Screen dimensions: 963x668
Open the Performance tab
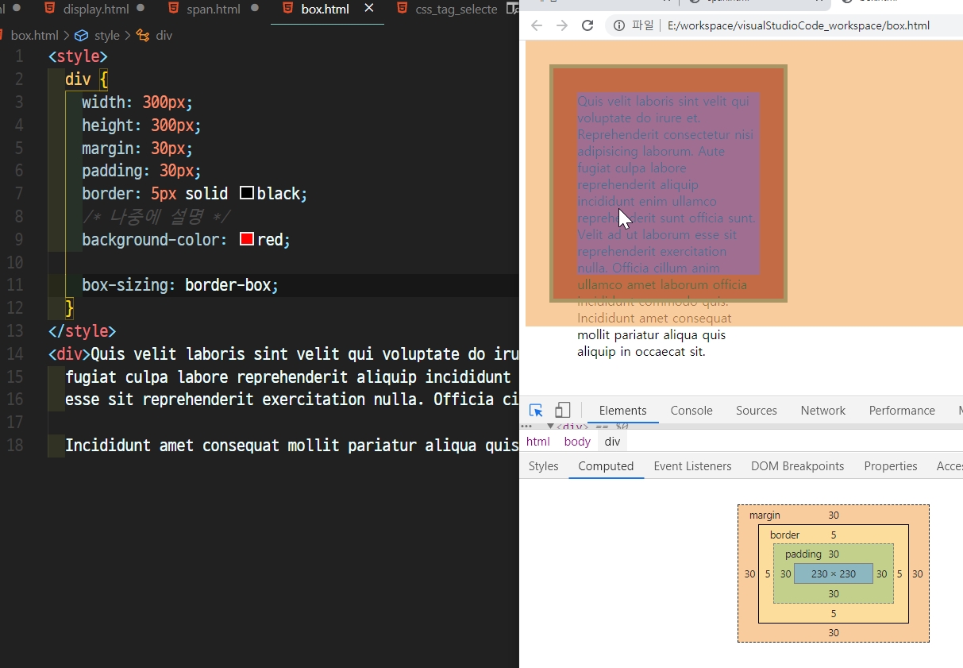902,411
